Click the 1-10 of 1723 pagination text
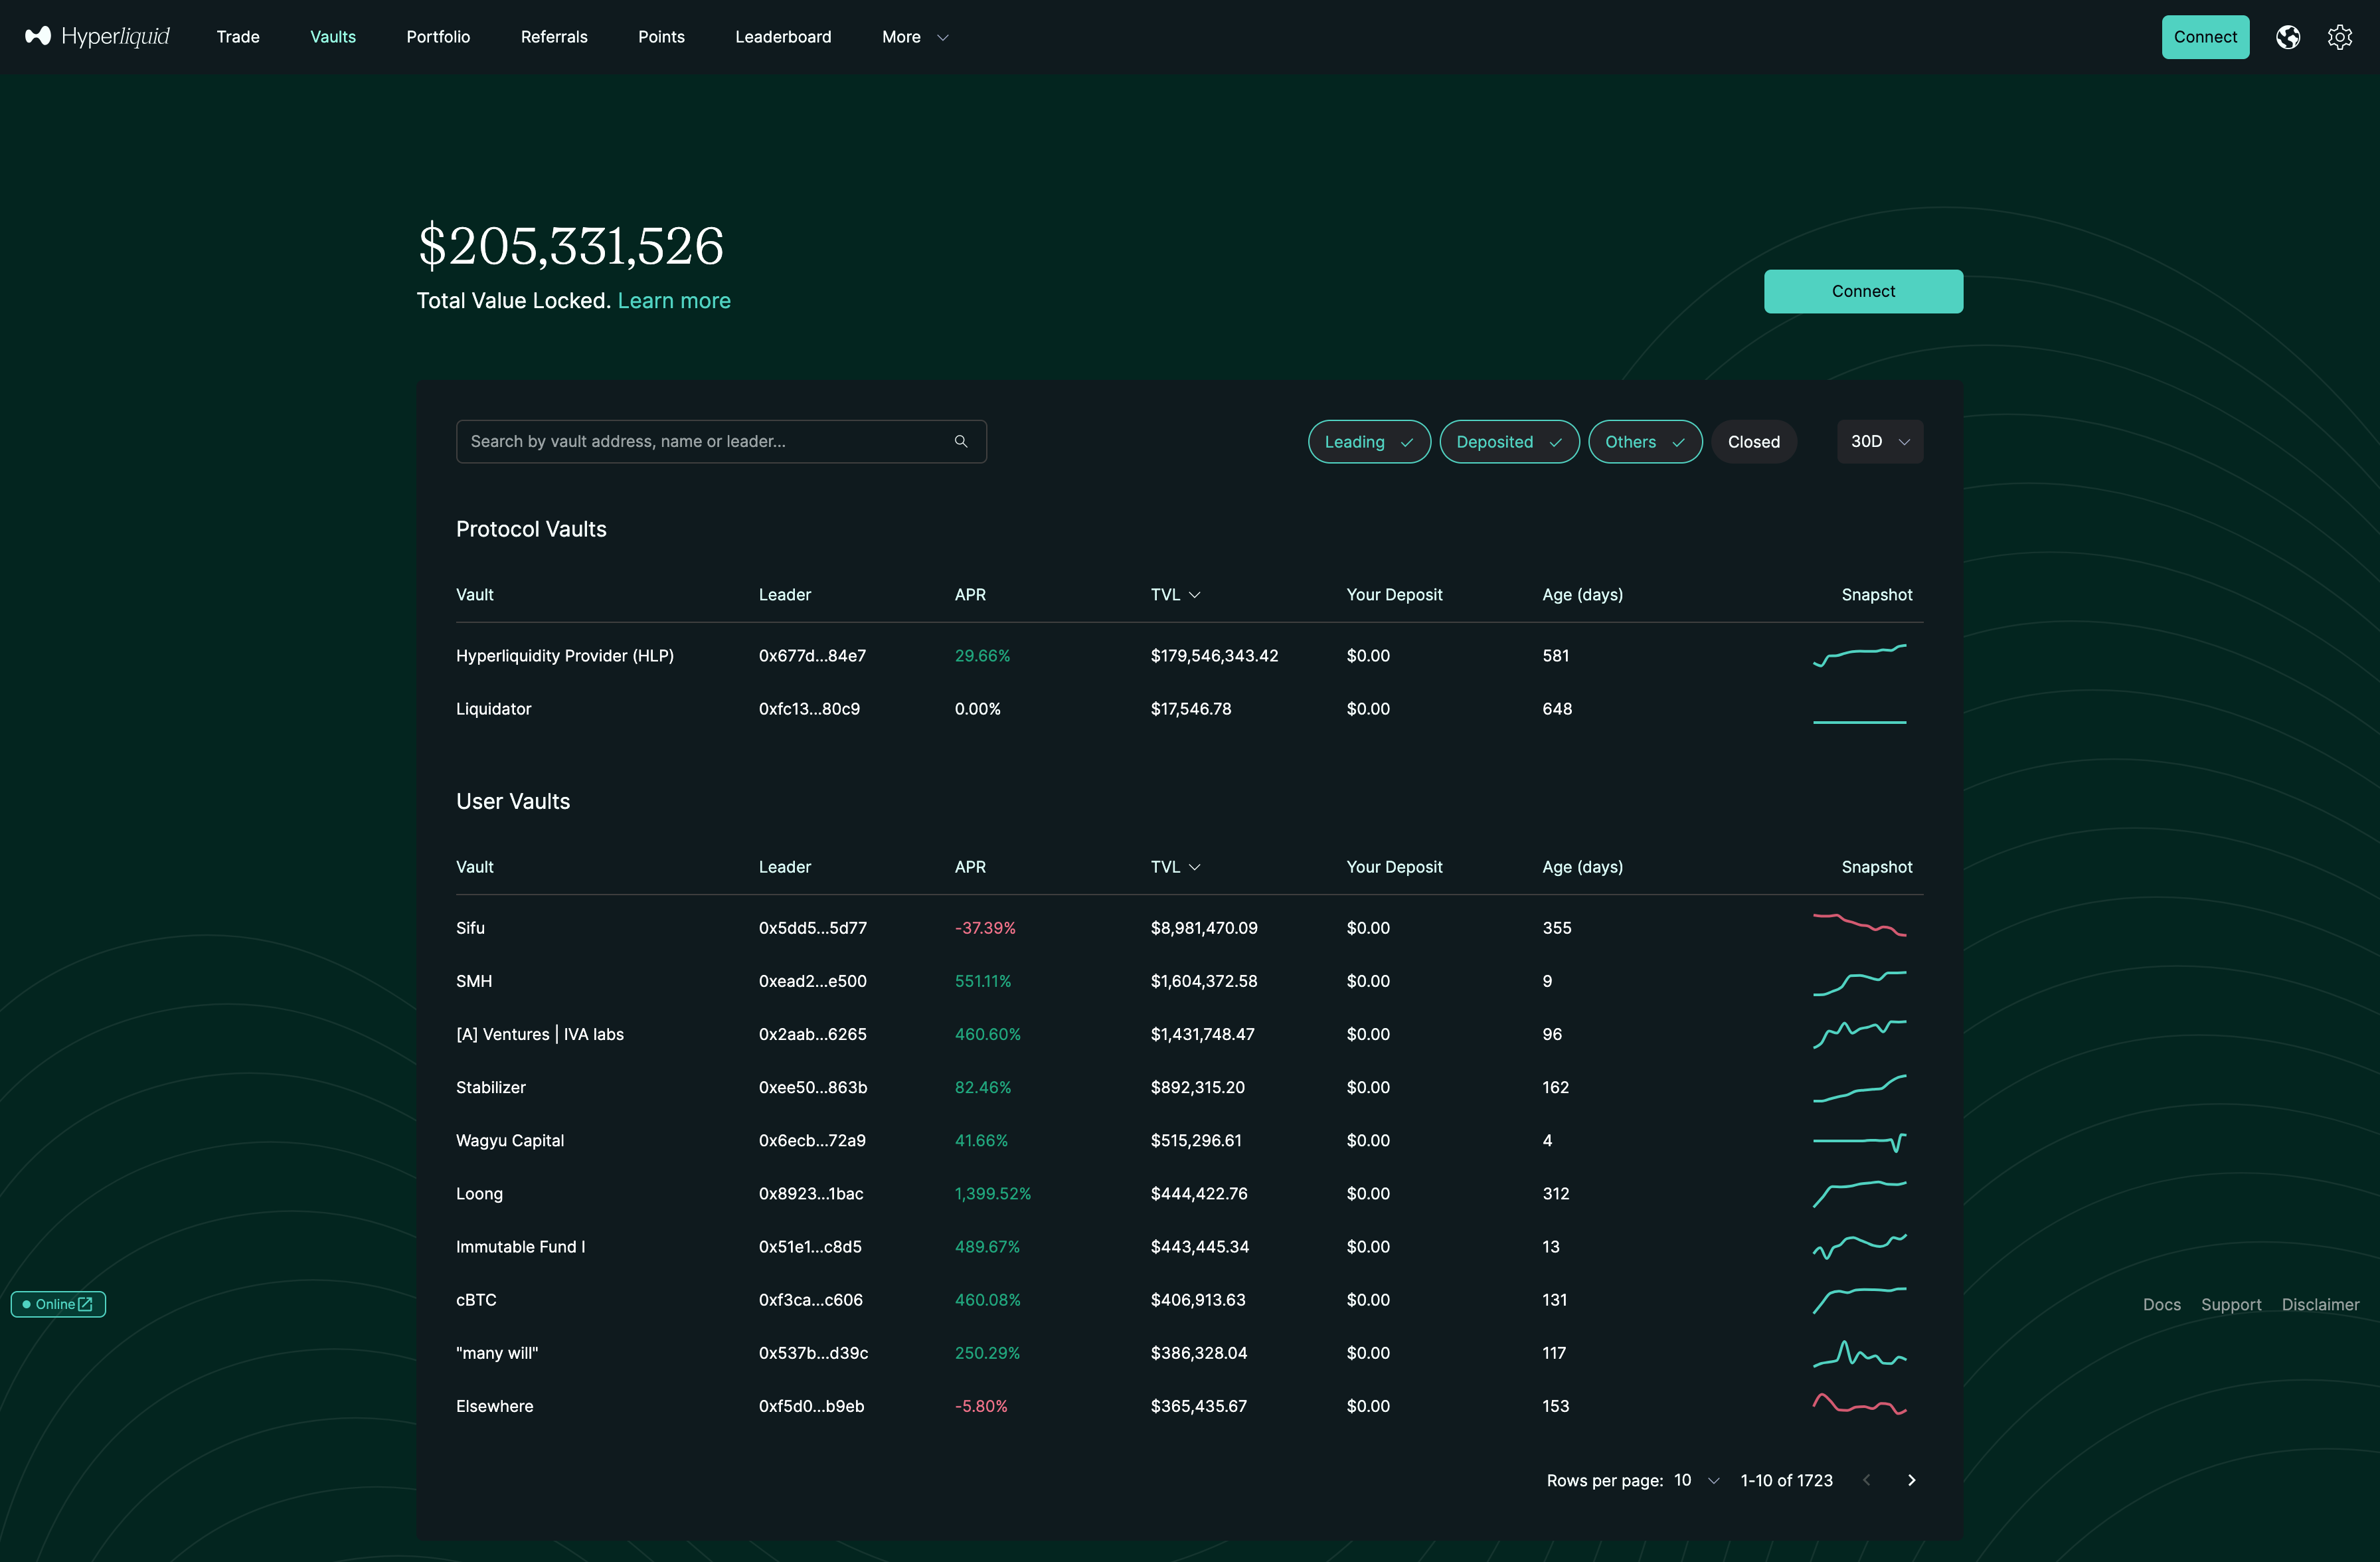Viewport: 2380px width, 1562px height. tap(1786, 1480)
